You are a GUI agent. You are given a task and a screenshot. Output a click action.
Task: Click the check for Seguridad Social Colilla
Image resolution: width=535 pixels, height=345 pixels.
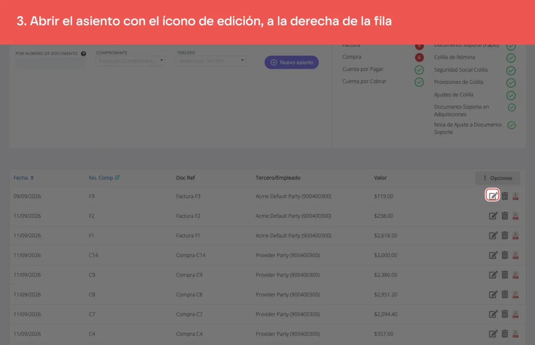[x=511, y=71]
